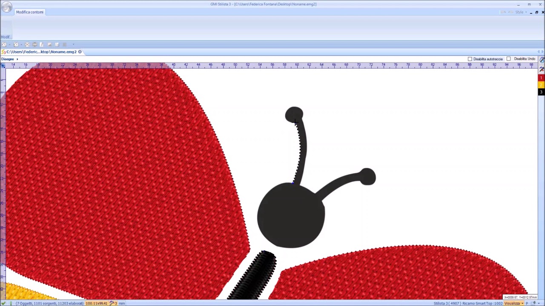
Task: Click the Ricamo Smart Top status text
Action: [482, 303]
